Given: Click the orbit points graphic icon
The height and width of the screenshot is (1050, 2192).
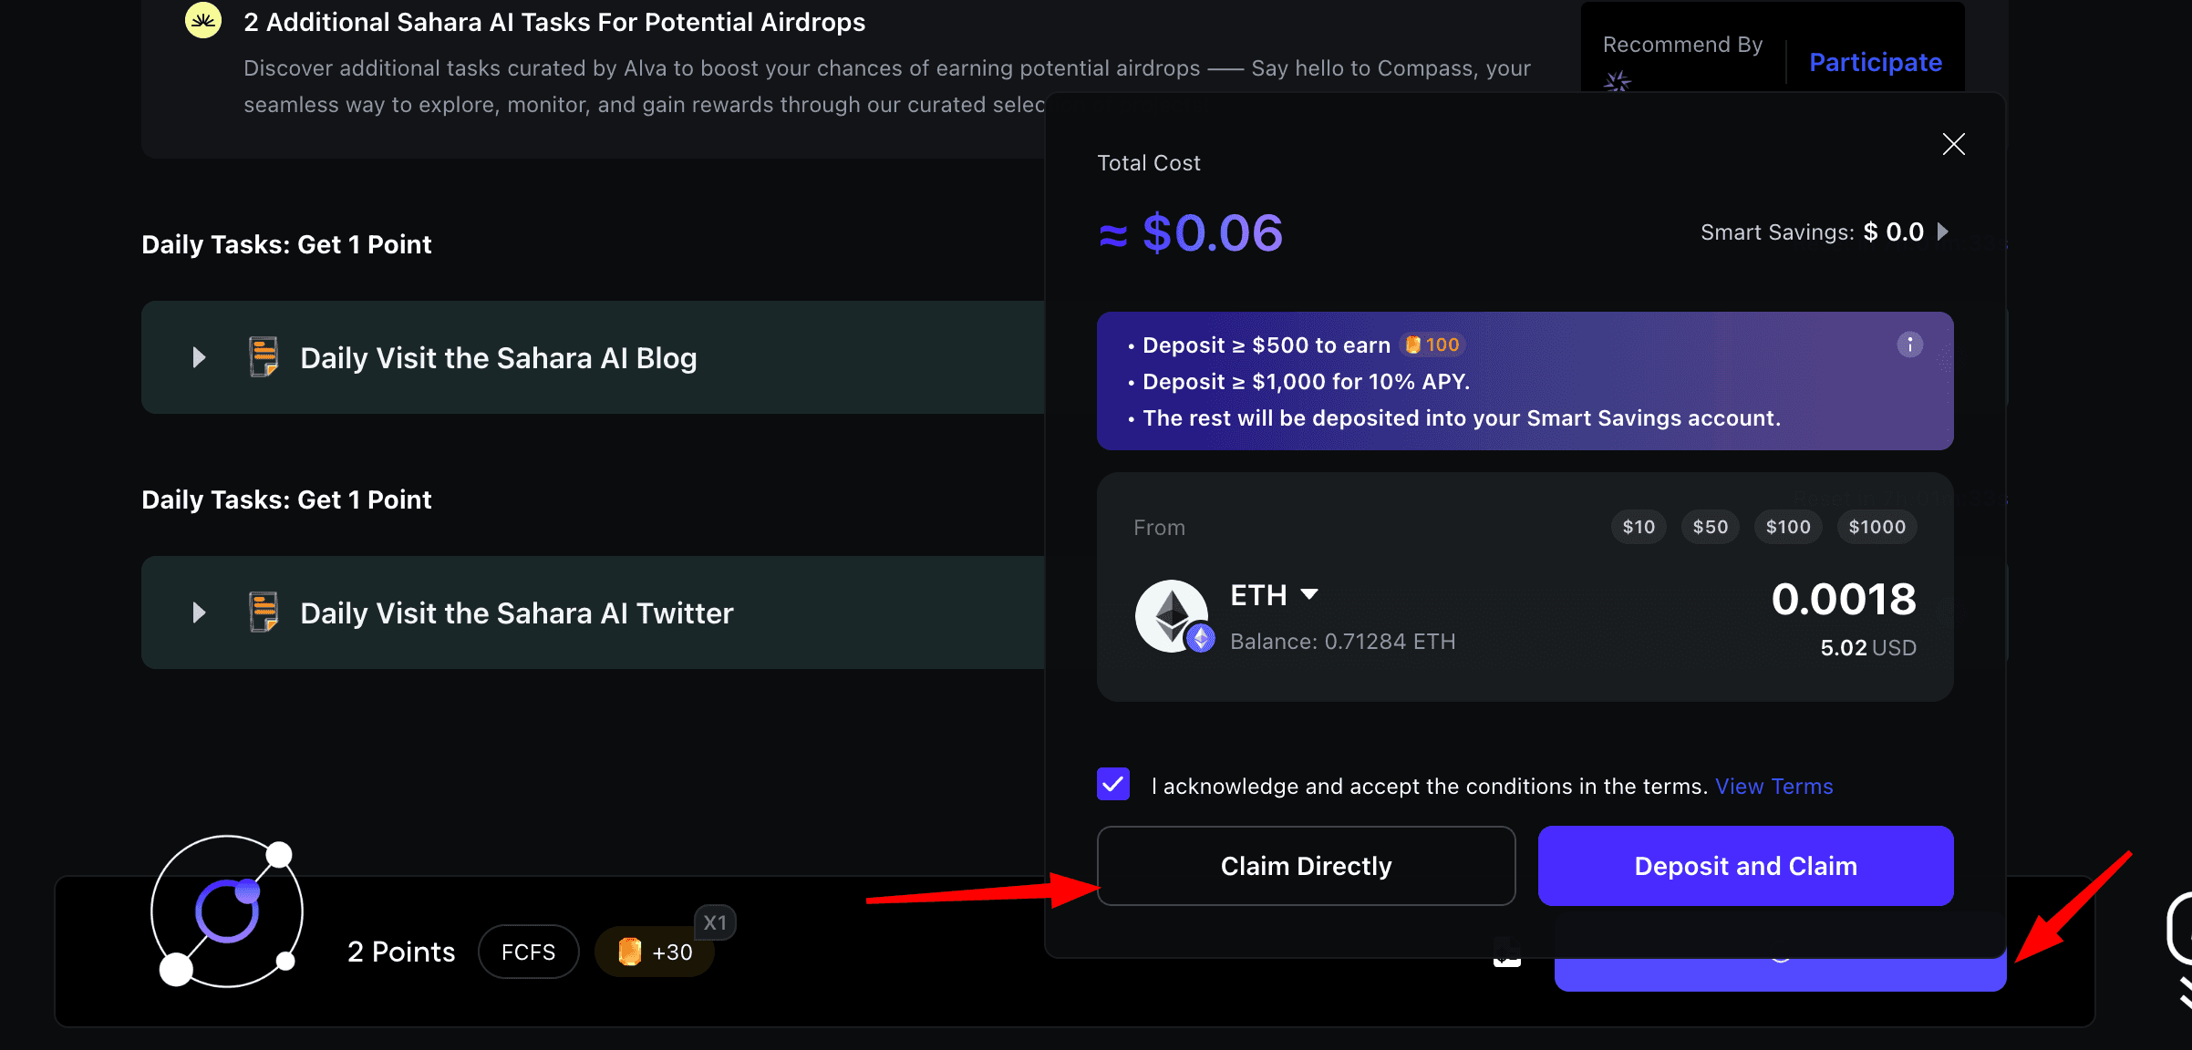Looking at the screenshot, I should [x=226, y=911].
